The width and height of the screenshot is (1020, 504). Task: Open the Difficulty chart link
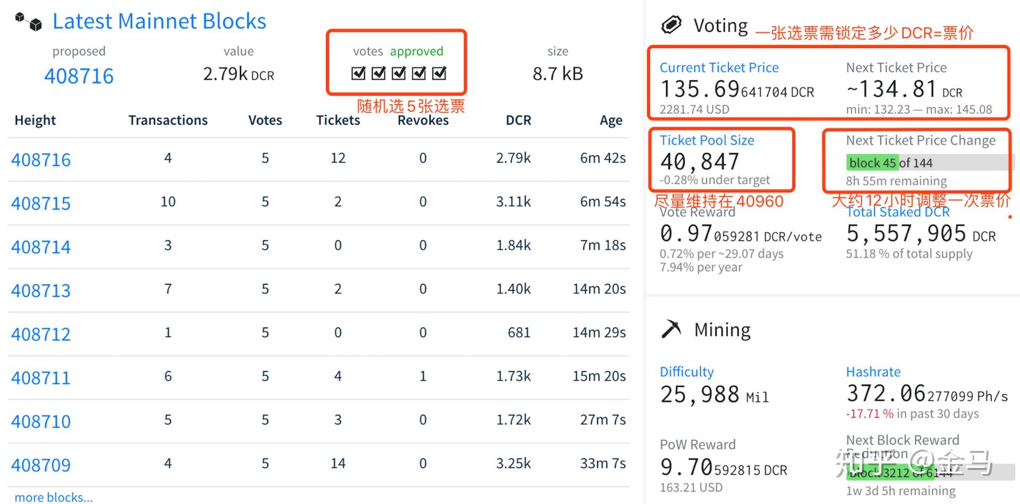click(x=686, y=372)
